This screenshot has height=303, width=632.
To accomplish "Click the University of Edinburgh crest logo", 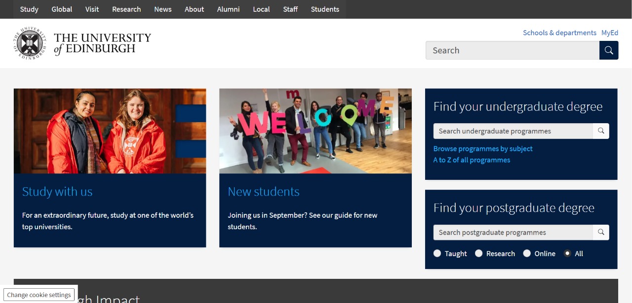I will 30,43.
